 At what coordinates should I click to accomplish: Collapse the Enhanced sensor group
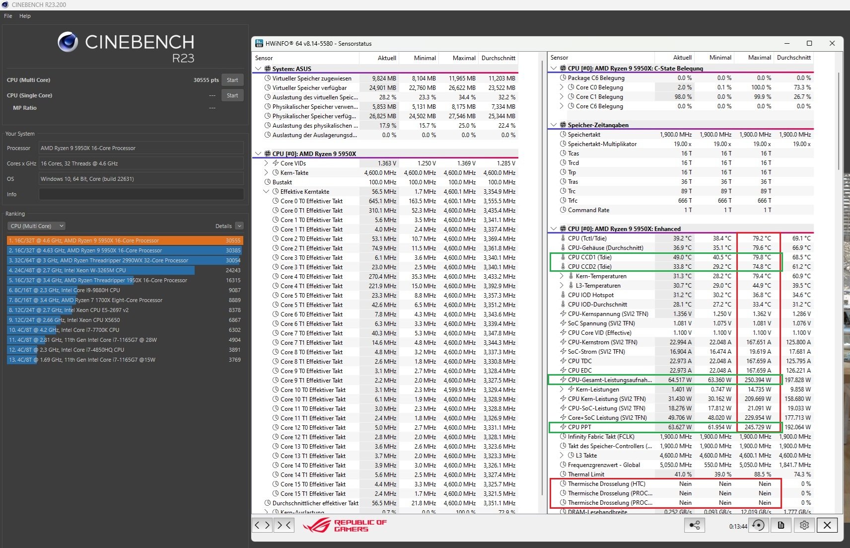pyautogui.click(x=554, y=229)
